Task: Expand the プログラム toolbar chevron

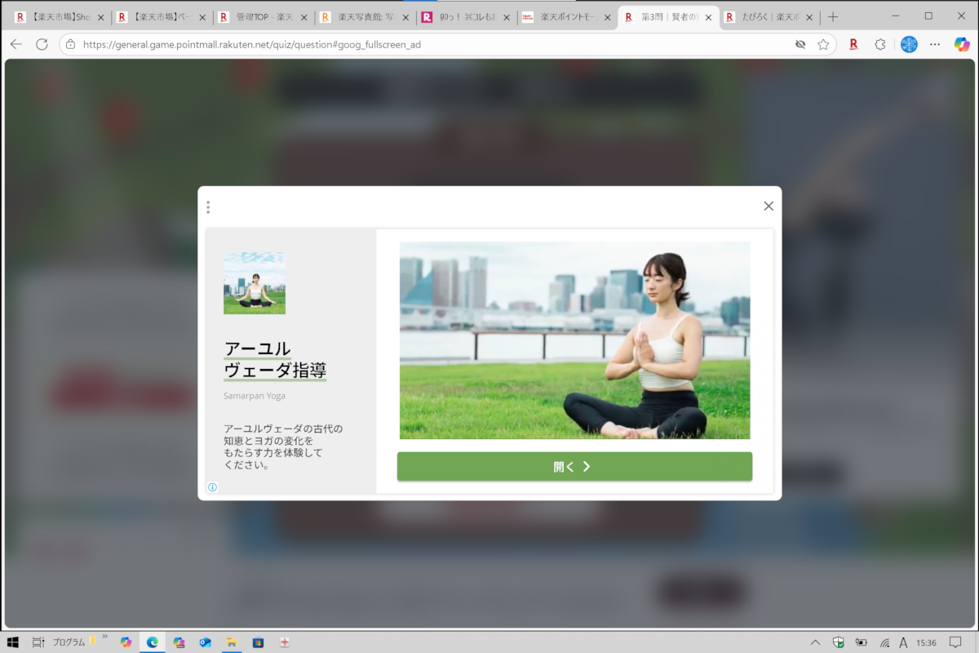Action: 104,636
